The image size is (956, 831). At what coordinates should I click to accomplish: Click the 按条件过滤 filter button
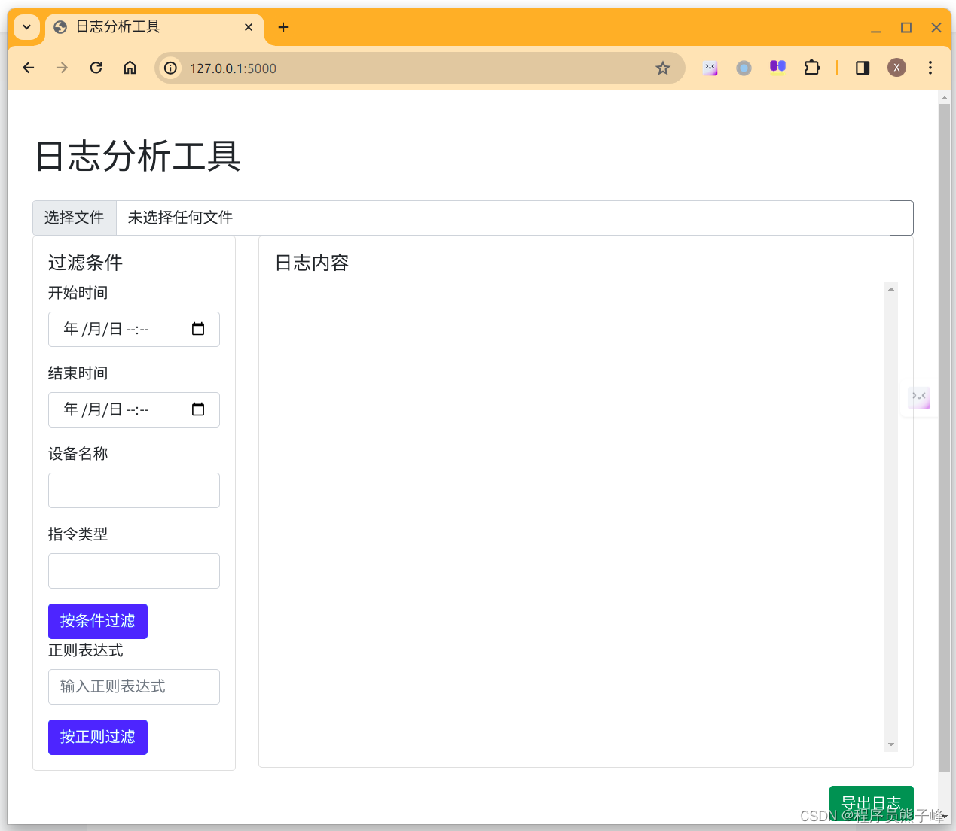click(x=97, y=621)
